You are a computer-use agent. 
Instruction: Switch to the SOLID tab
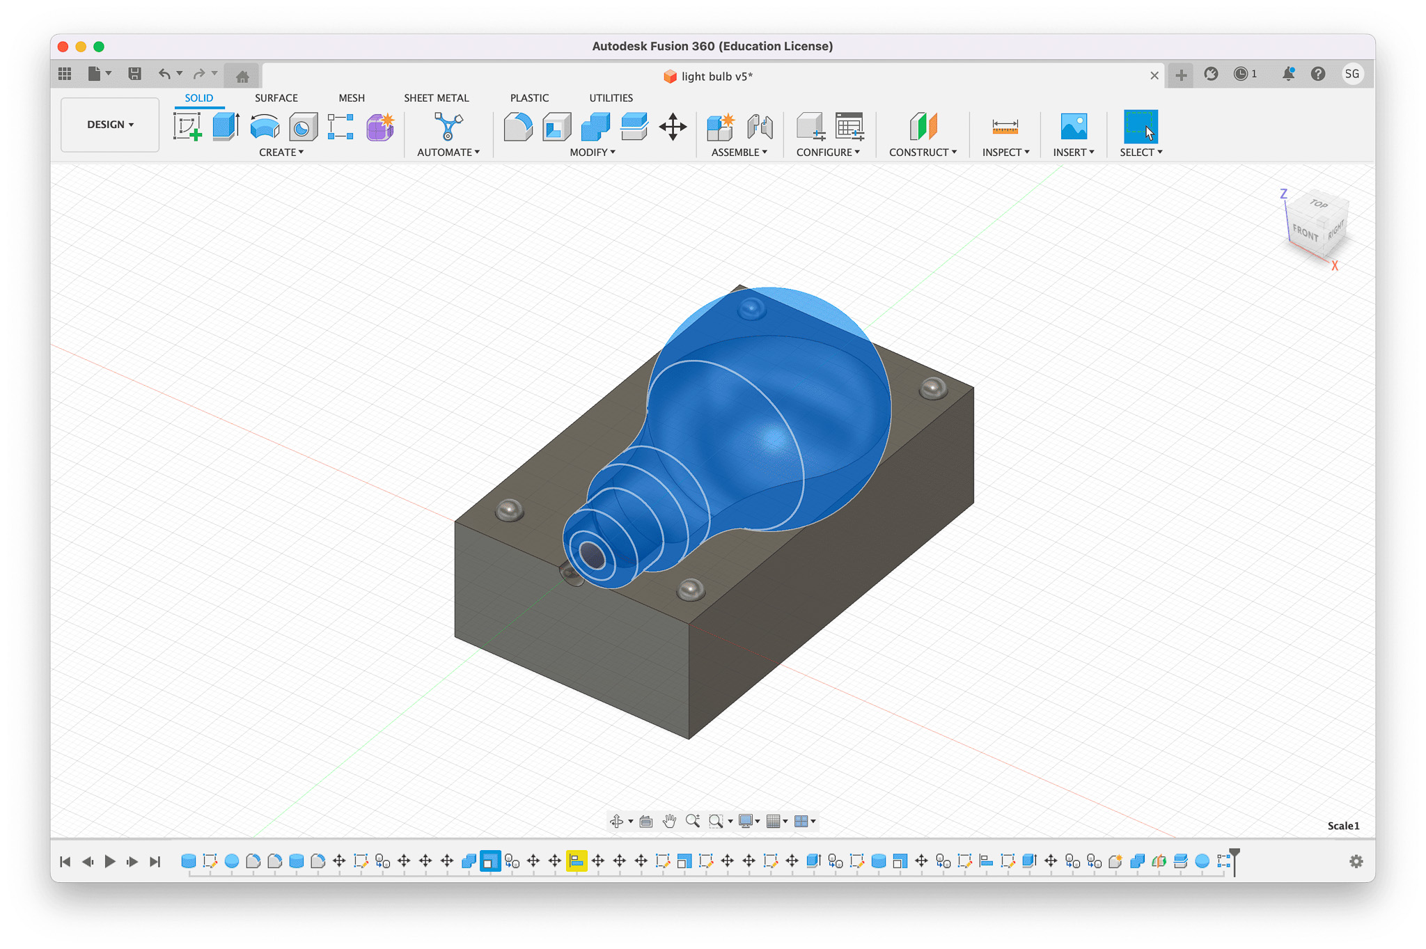click(x=199, y=98)
